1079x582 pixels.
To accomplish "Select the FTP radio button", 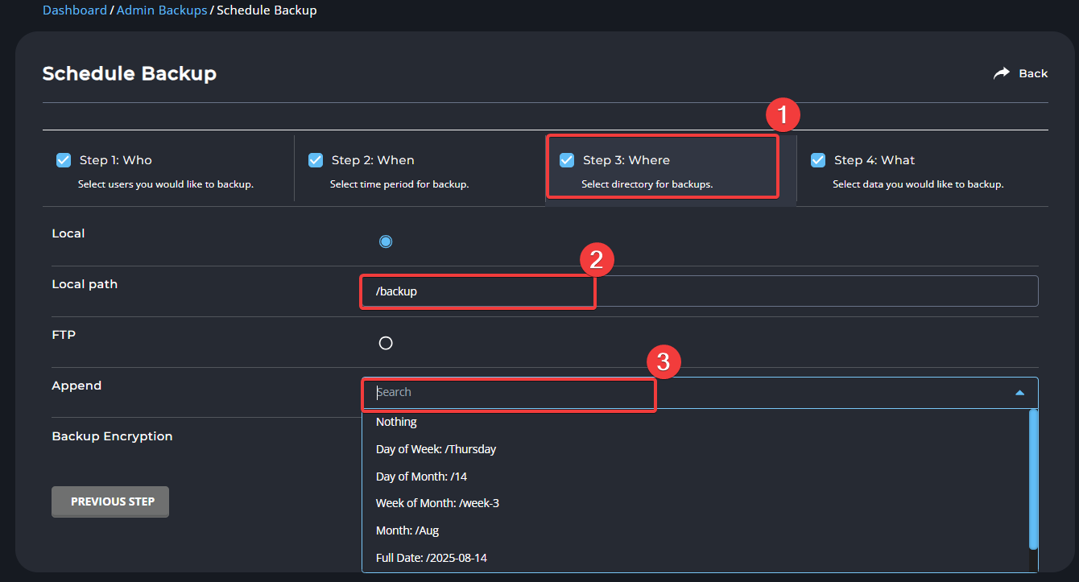I will pos(386,343).
